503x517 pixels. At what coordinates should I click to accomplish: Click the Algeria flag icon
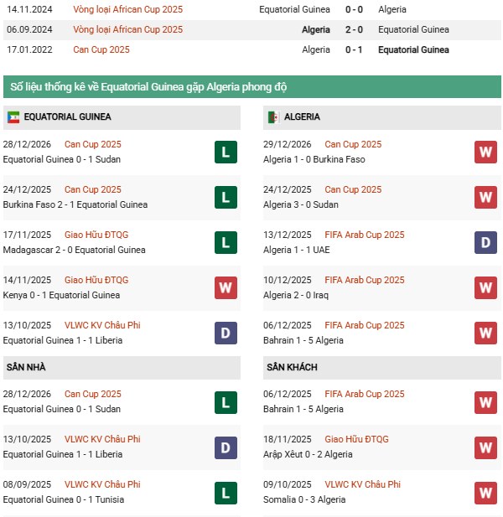pos(273,117)
